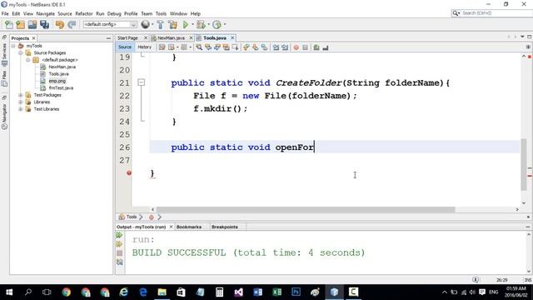Click the red Start Macro Recording icon
The width and height of the screenshot is (533, 300).
pyautogui.click(x=296, y=47)
